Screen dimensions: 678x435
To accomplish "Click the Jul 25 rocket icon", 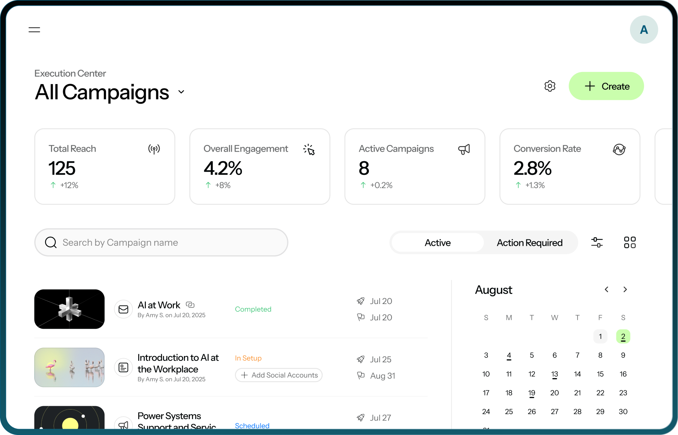I will [360, 359].
